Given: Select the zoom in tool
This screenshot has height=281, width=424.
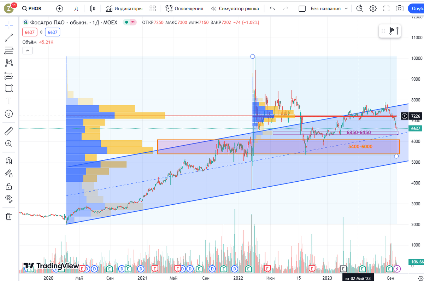Looking at the screenshot, I should tap(9, 144).
